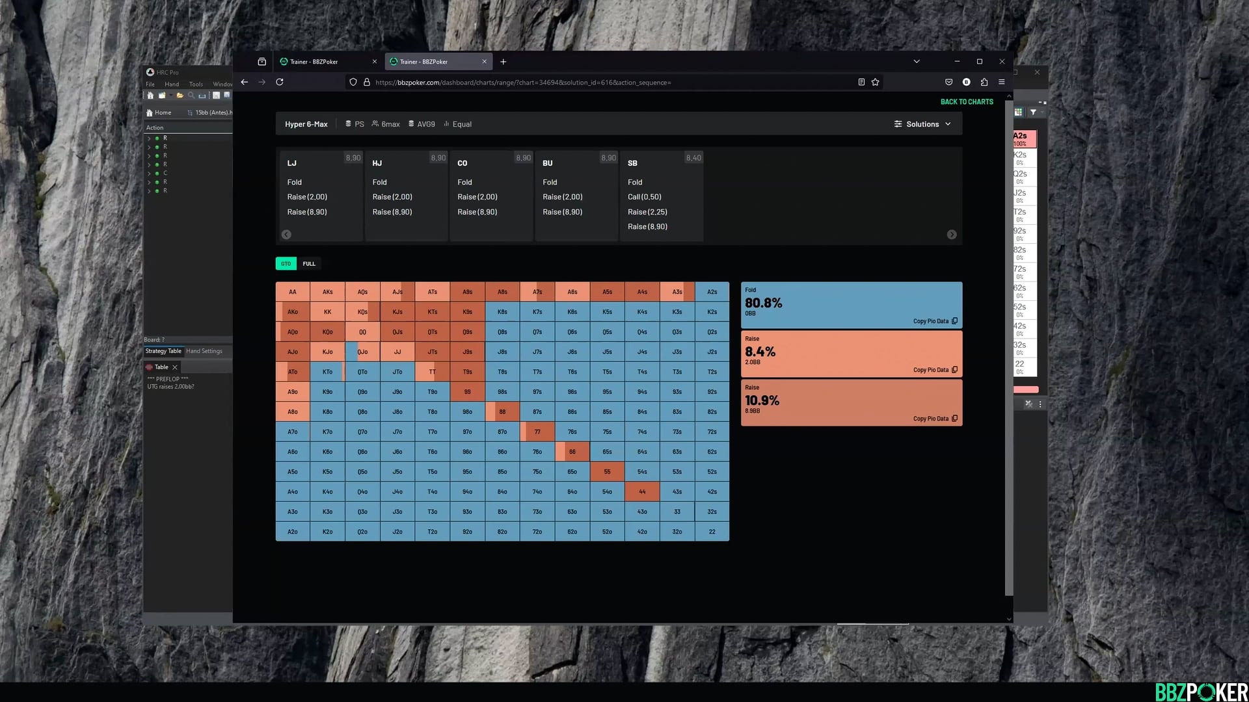
Task: Open the Solutions dropdown
Action: tap(922, 124)
